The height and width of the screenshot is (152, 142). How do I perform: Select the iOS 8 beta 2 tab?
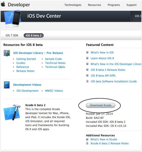coord(34,35)
